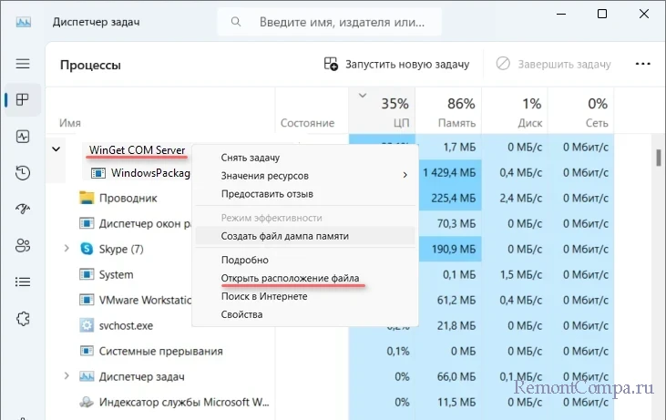Open the three-dots more options menu
This screenshot has width=666, height=420.
pyautogui.click(x=642, y=64)
